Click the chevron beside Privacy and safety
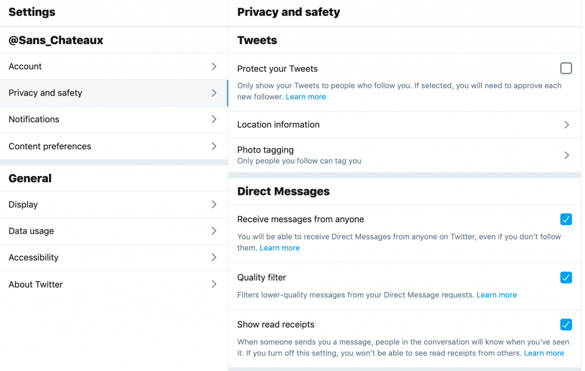 (214, 93)
